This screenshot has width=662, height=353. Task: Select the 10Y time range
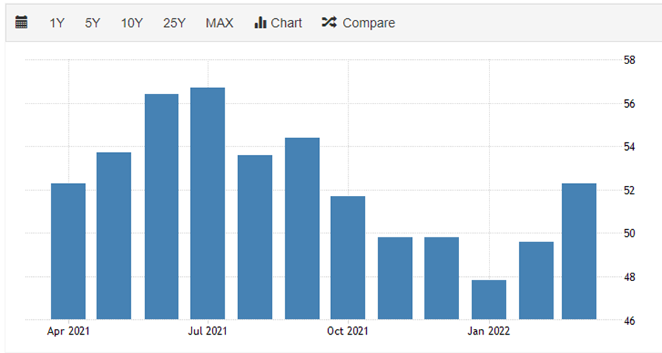coord(132,23)
